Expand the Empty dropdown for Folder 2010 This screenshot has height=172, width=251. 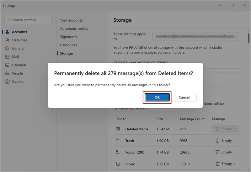225,152
